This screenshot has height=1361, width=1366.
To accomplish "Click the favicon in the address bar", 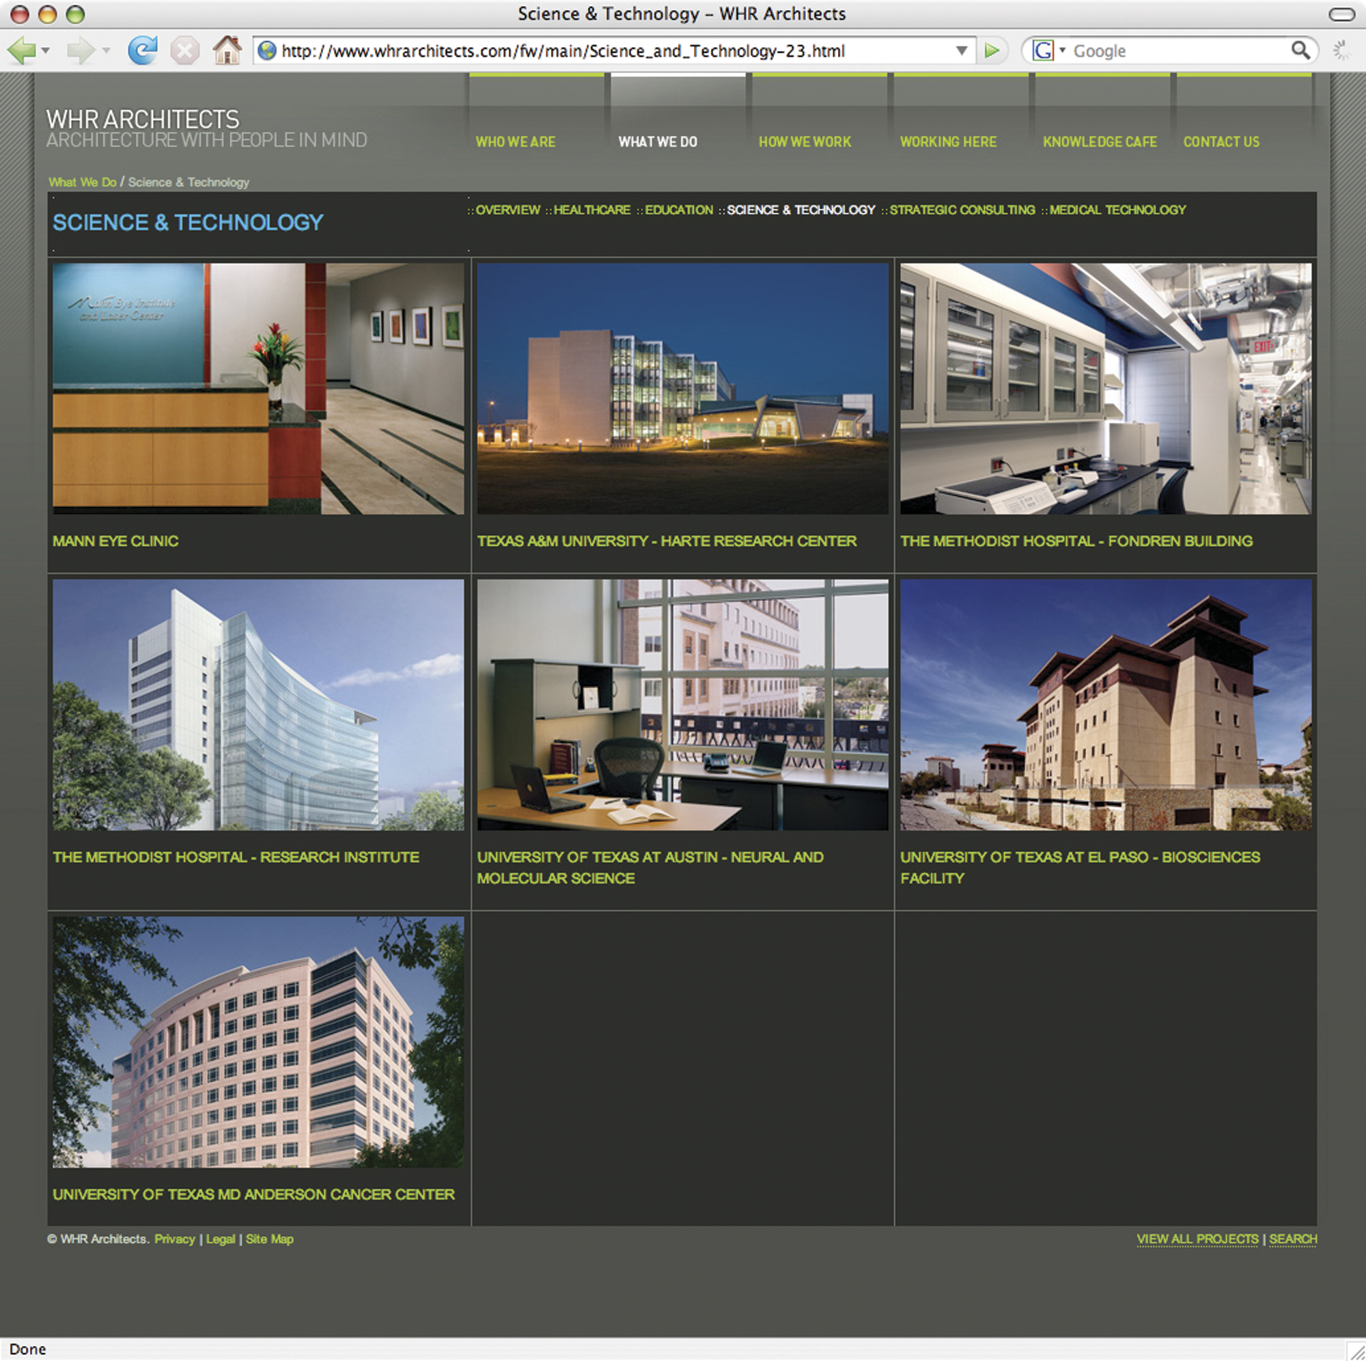I will point(266,49).
